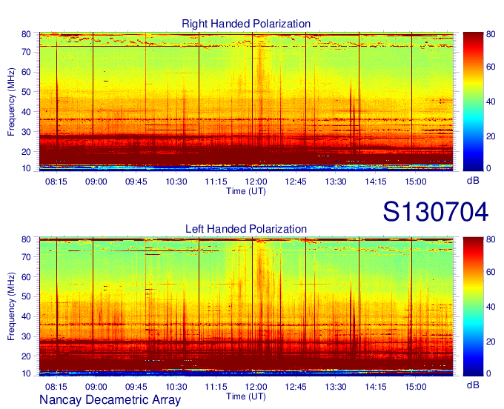Viewport: 504px width, 409px height.
Task: Click the 20 MHz tick of Right Handed plot
Action: [x=26, y=152]
